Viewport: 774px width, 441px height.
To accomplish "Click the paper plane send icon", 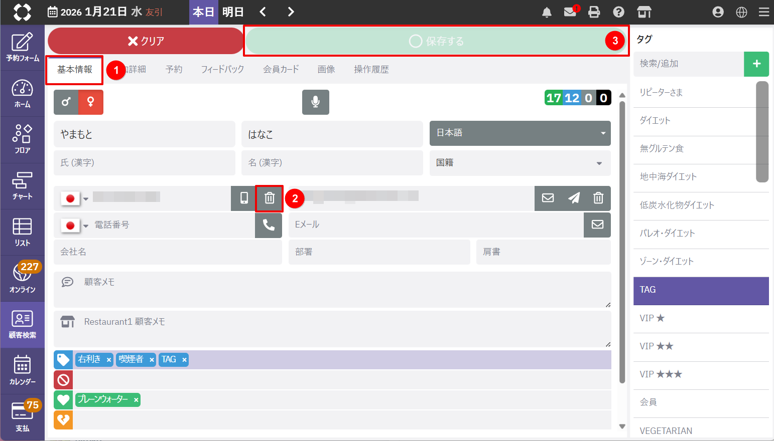I will coord(574,198).
